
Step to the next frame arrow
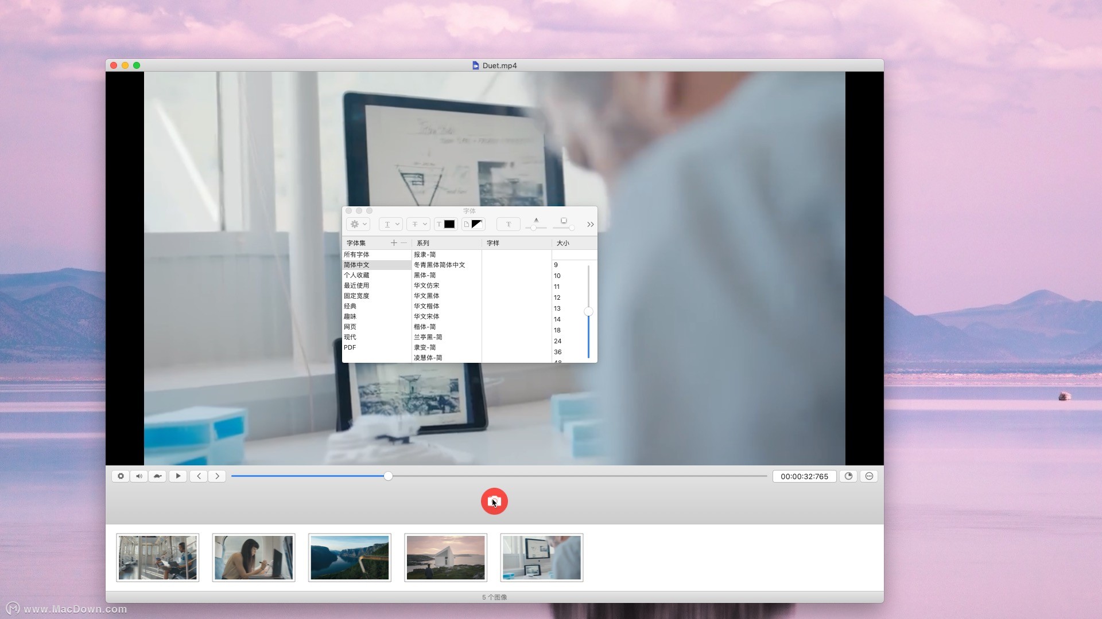click(x=217, y=476)
